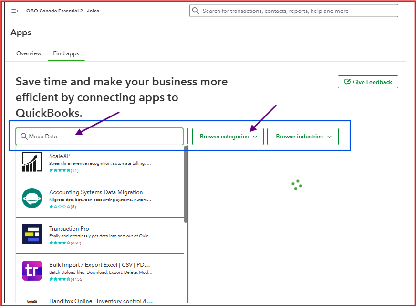Open the Transaction Pro app logo
Viewport: 416px width, 306px height.
click(x=32, y=234)
